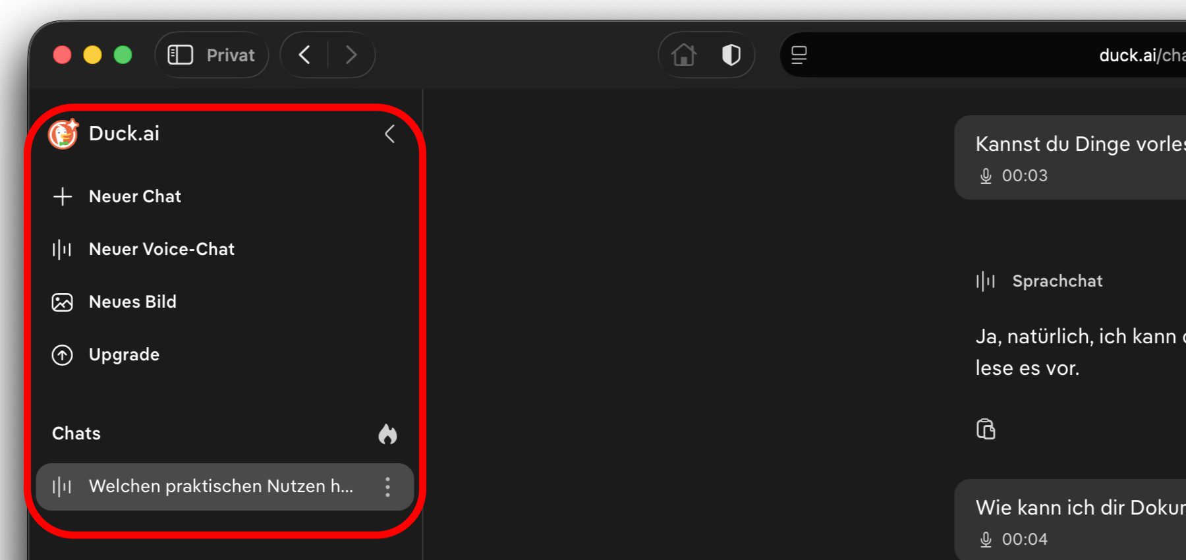Go forward with the browser forward arrow
This screenshot has width=1186, height=560.
click(351, 55)
